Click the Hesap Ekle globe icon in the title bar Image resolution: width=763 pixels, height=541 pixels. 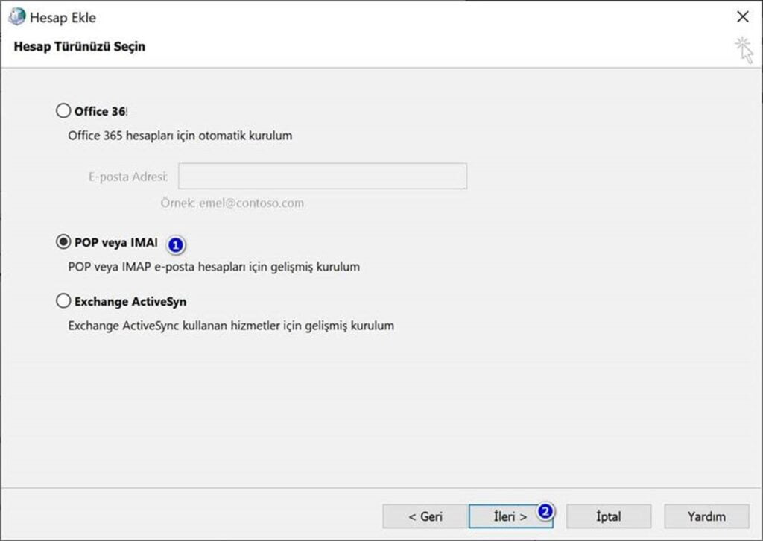(x=16, y=17)
